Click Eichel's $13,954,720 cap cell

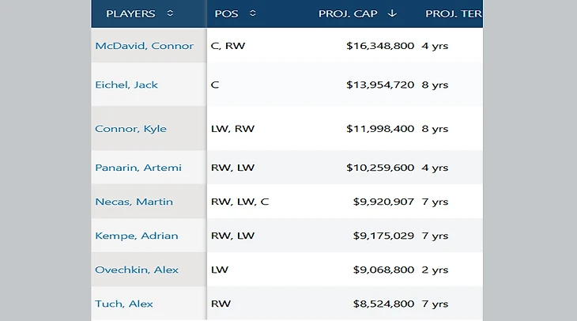tap(380, 85)
